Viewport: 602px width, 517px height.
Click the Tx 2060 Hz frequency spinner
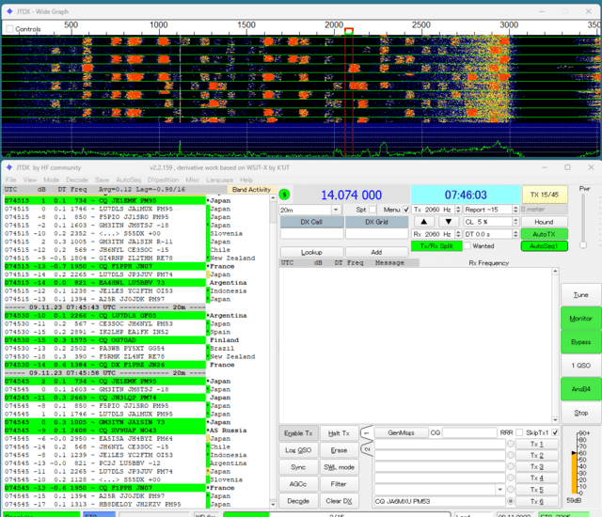(436, 210)
